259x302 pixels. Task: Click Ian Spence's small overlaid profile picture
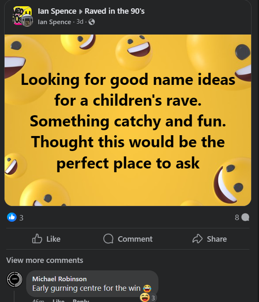pyautogui.click(x=28, y=22)
